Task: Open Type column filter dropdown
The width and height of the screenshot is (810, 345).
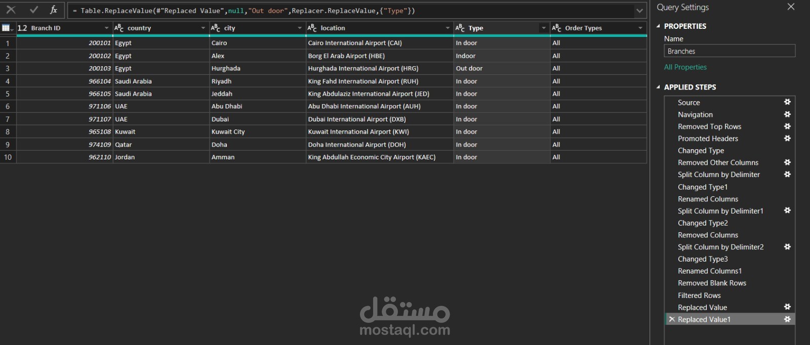Action: point(544,28)
